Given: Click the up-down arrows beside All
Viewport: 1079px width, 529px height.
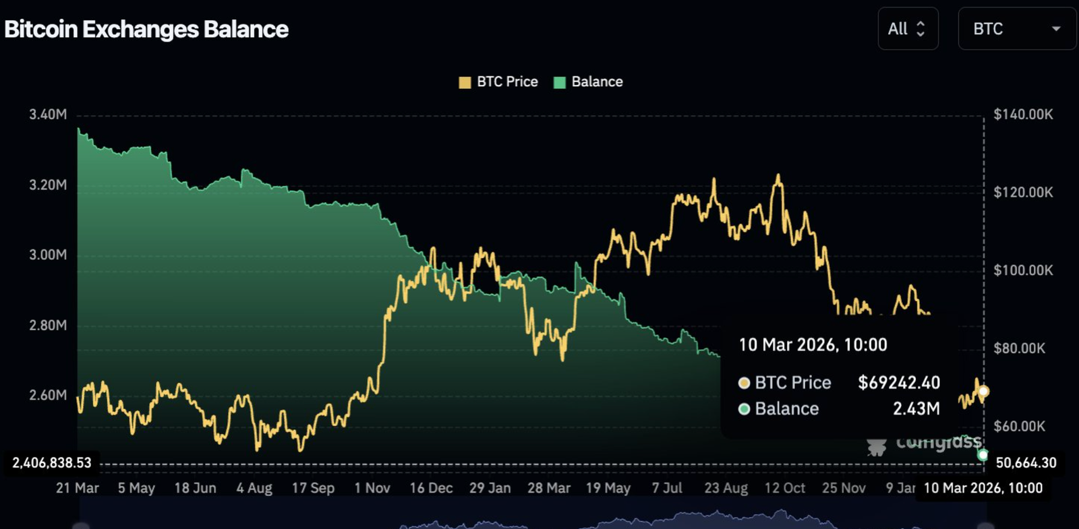Looking at the screenshot, I should (921, 29).
